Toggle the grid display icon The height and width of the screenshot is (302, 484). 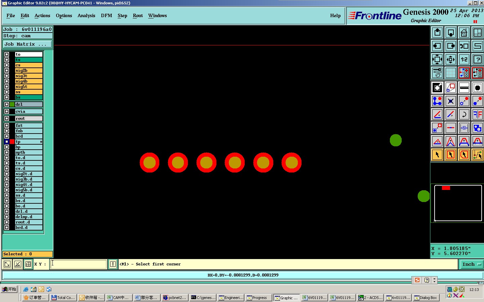pos(450,73)
